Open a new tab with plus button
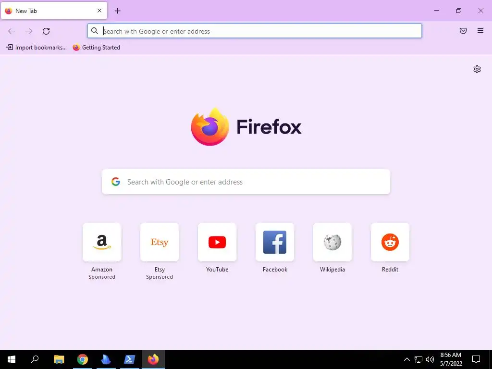 (117, 11)
